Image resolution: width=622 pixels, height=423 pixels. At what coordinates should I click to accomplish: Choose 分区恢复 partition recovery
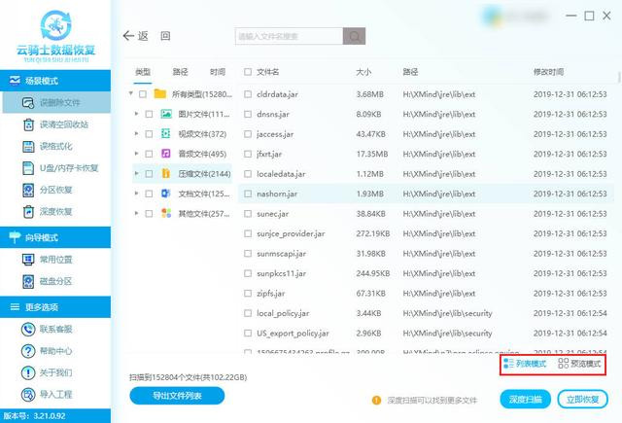48,190
